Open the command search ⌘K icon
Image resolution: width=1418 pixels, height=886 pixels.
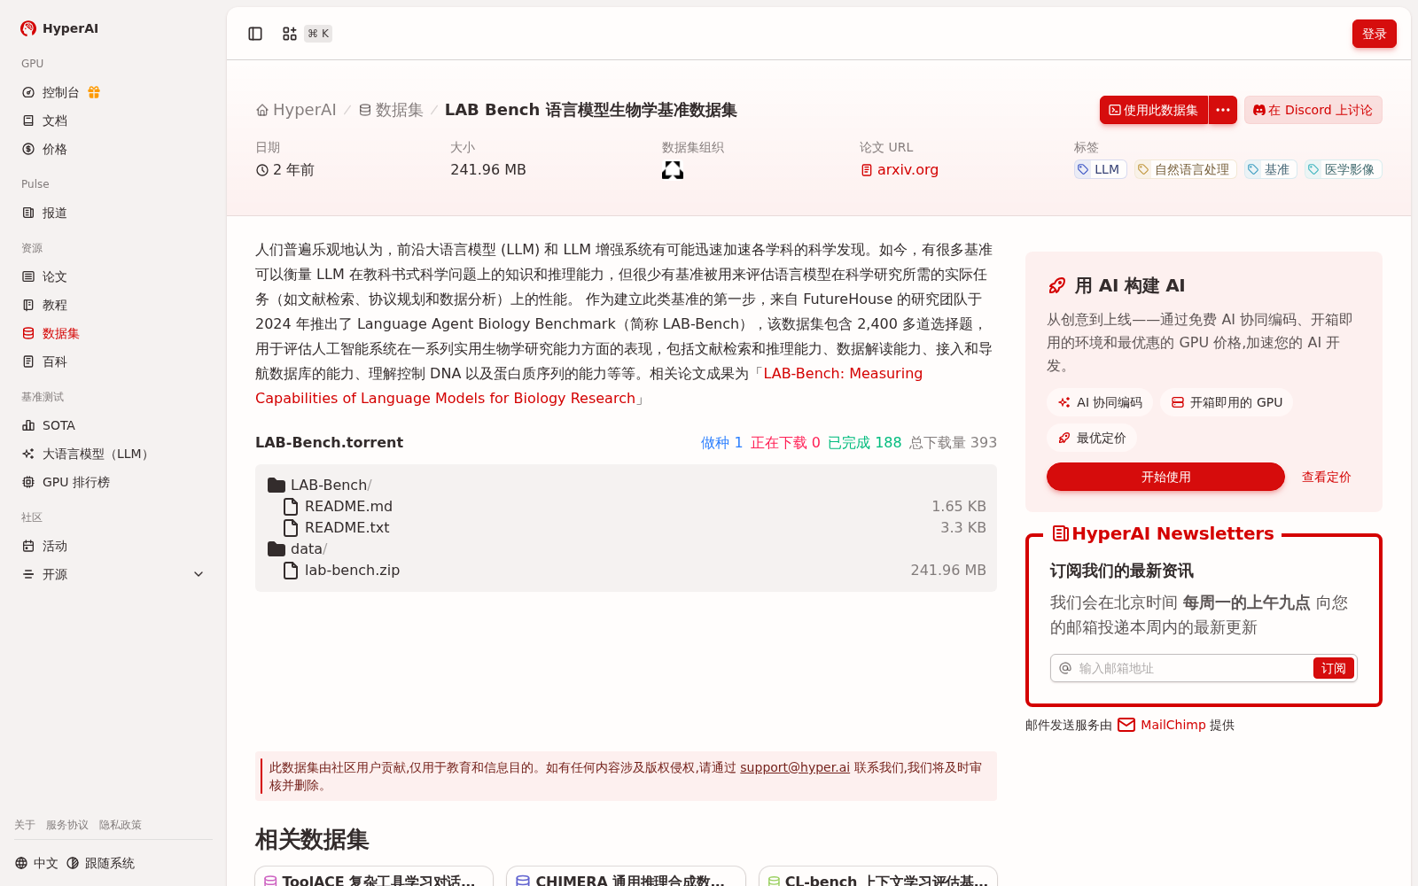(x=290, y=34)
